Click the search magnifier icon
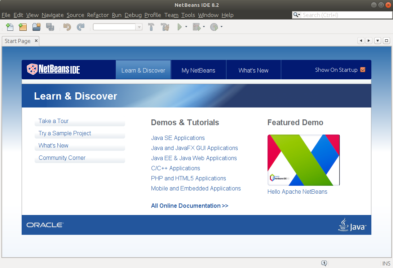 296,15
